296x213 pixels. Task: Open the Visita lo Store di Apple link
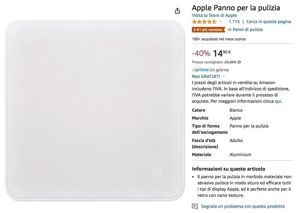click(214, 16)
